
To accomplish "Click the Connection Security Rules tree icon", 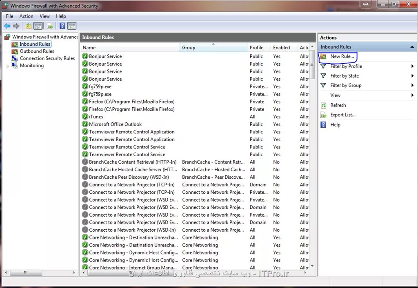I will [x=15, y=58].
